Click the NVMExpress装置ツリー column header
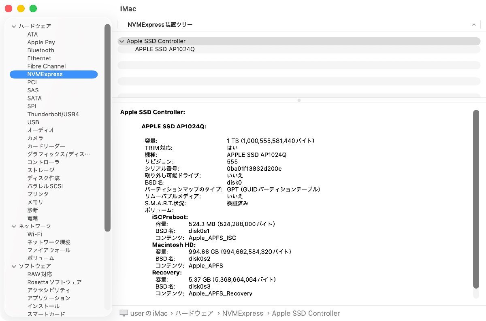The width and height of the screenshot is (486, 321). 160,25
